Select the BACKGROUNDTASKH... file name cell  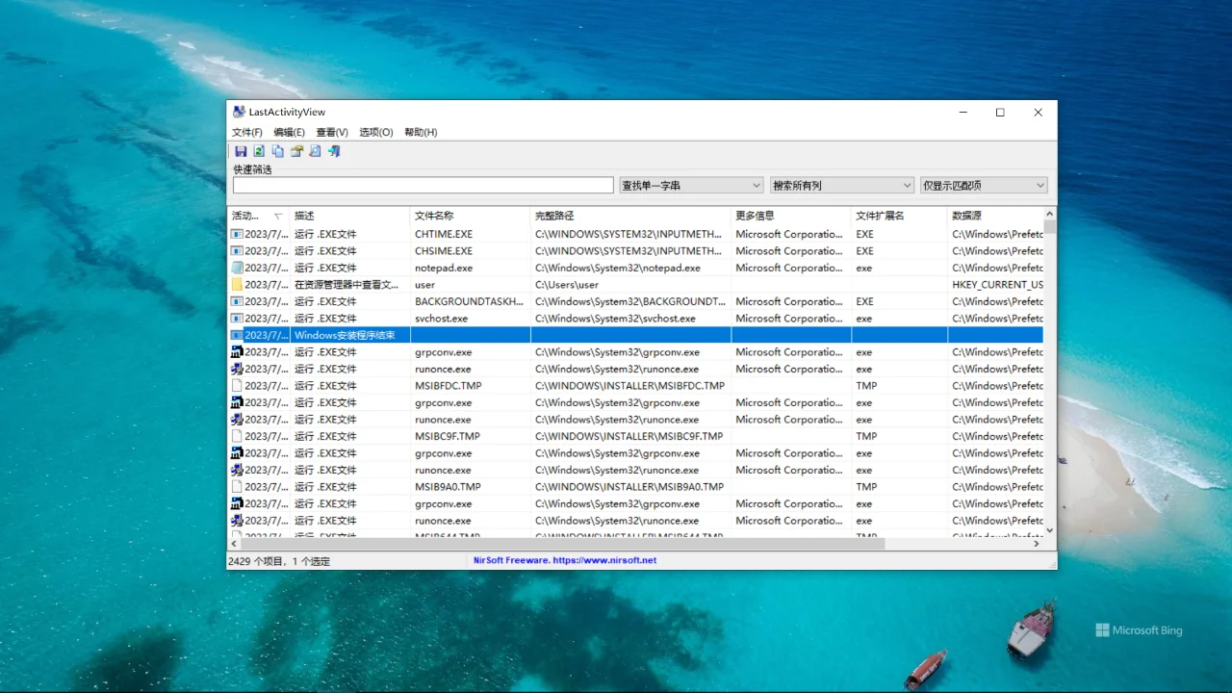[x=470, y=301]
